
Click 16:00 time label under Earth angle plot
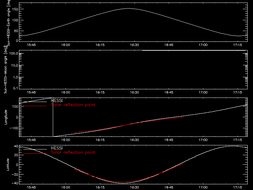coord(66,45)
